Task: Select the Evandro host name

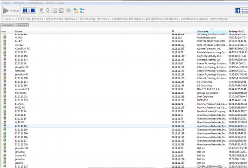Action: point(19,104)
